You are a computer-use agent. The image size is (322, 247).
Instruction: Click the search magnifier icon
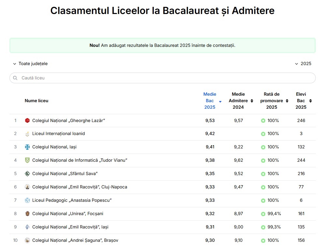point(15,78)
